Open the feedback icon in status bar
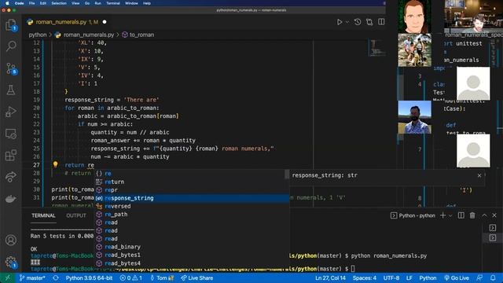The image size is (503, 283). (479, 277)
